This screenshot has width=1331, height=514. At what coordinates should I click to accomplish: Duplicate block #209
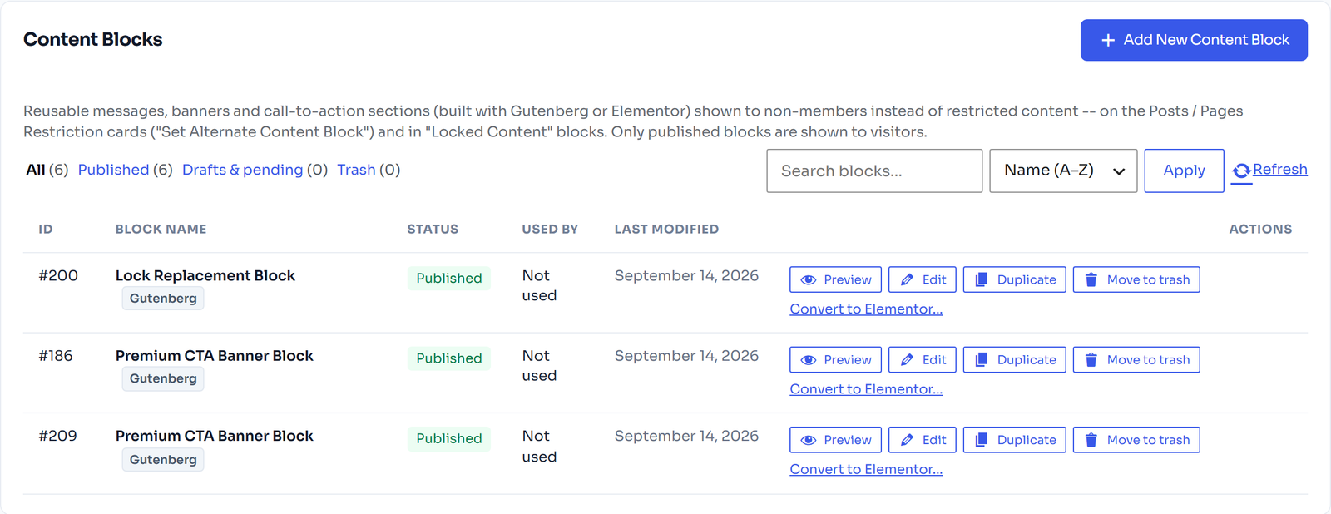pos(1014,440)
